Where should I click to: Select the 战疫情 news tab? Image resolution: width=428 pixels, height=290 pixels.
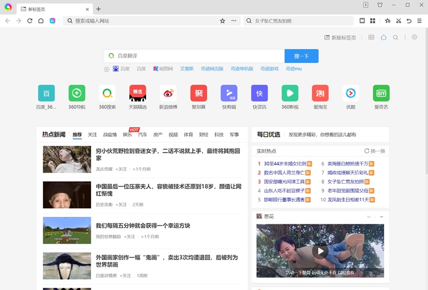[x=110, y=135]
